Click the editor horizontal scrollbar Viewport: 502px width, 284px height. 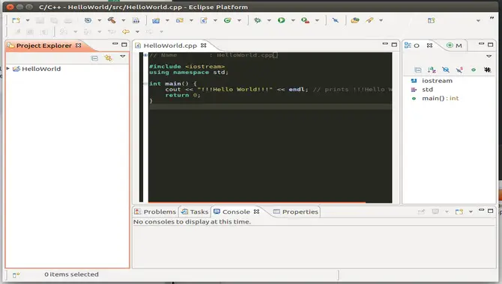(257, 203)
